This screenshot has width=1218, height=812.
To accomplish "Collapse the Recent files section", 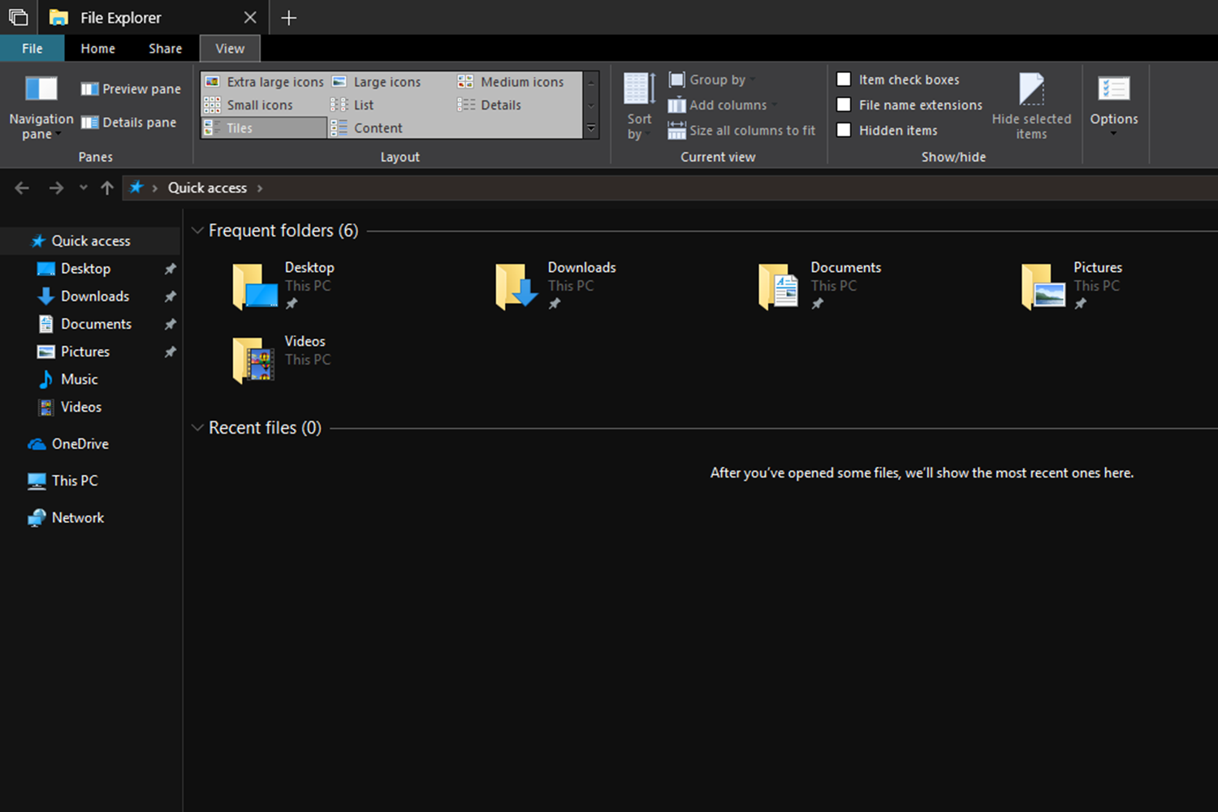I will 197,428.
